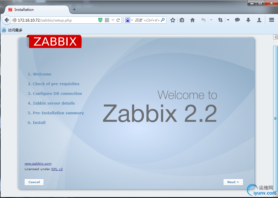Open the 访问最多 bookmark folder

12,30
